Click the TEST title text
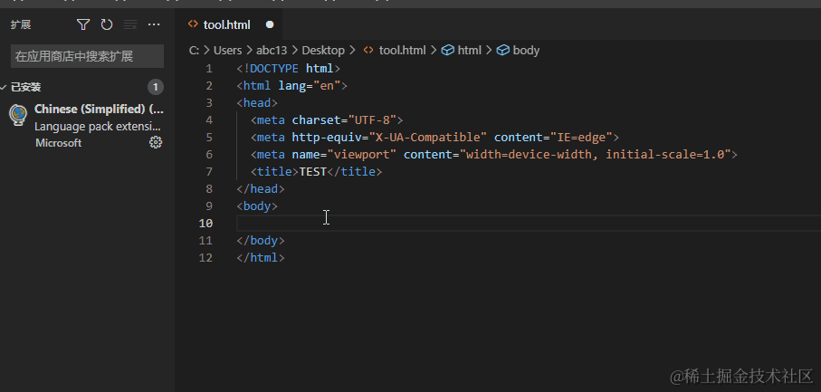The image size is (821, 392). click(x=312, y=172)
